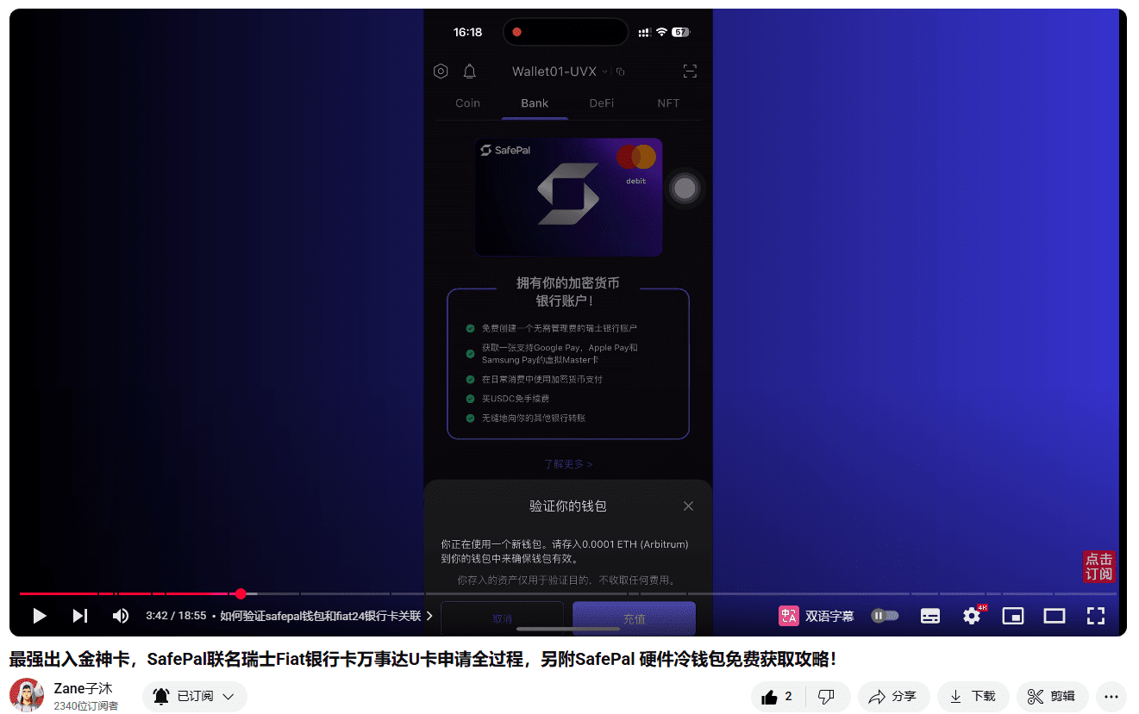1139x714 pixels.
Task: Open the SafePal QR scan icon
Action: coord(690,71)
